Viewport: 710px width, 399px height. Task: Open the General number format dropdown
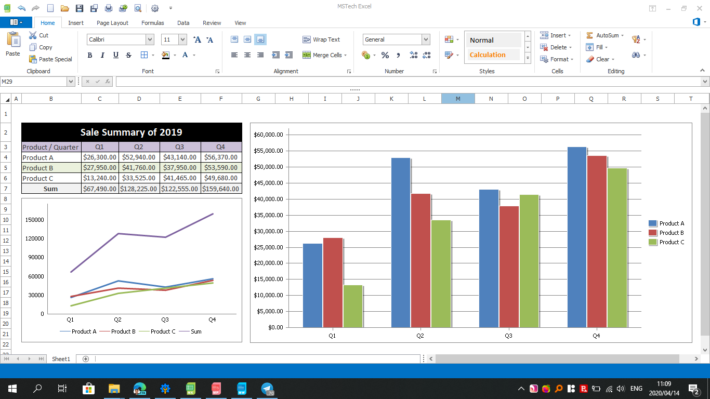[426, 39]
